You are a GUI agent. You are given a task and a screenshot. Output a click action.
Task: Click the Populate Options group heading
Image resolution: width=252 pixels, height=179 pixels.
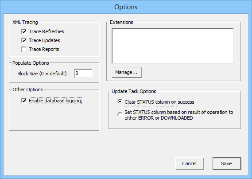(x=31, y=63)
